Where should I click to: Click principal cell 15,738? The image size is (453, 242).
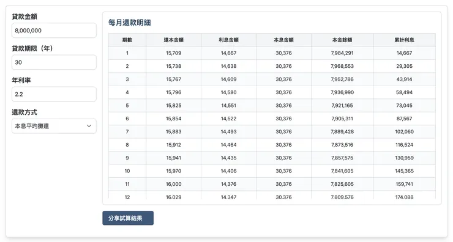tap(174, 66)
